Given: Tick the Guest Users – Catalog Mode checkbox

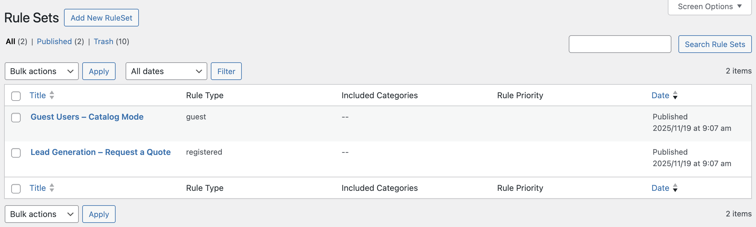Looking at the screenshot, I should point(16,117).
